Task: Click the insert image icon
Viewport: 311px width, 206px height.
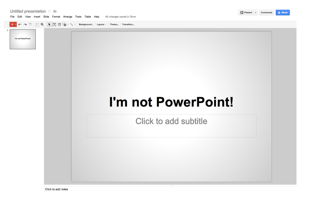Action: 59,24
